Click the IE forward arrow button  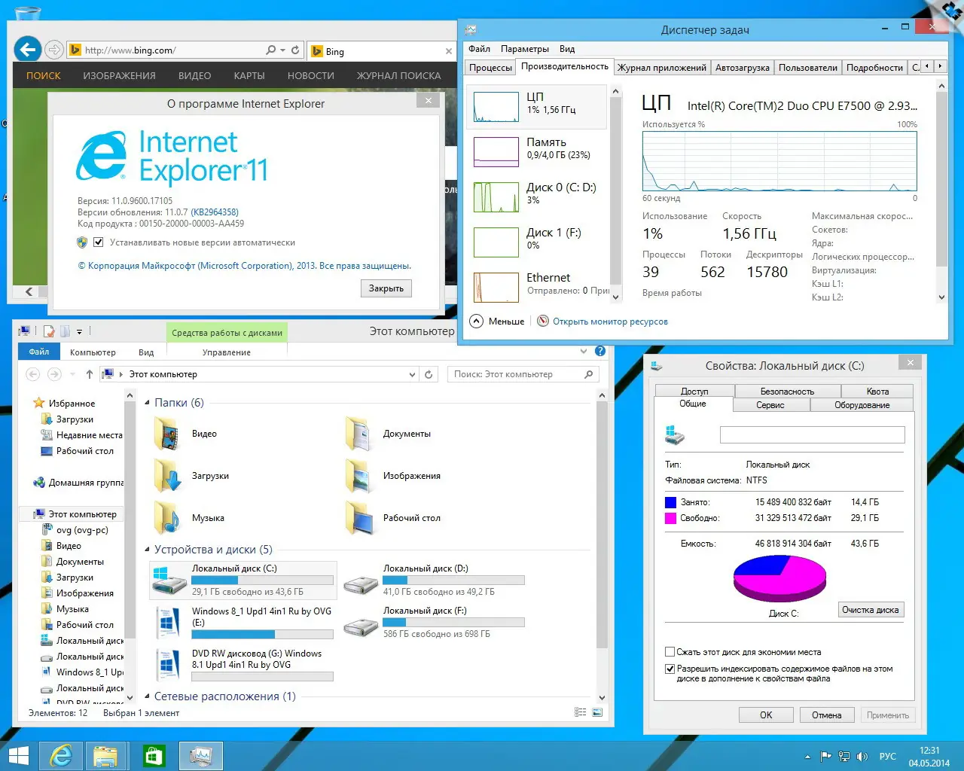[x=53, y=50]
